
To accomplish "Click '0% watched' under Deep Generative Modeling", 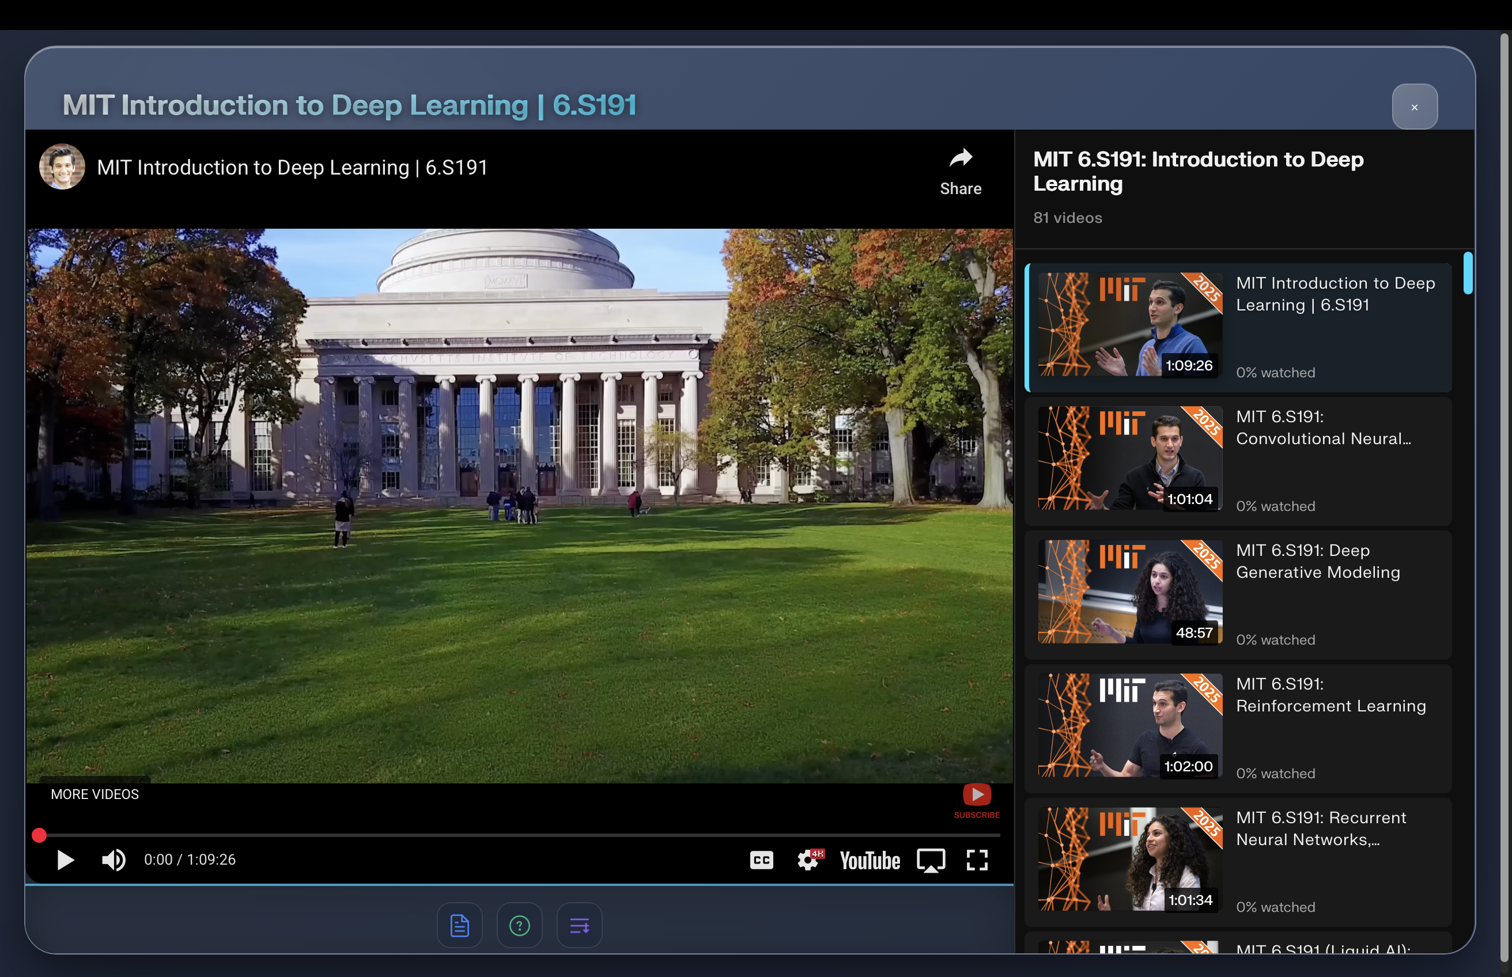I will tap(1275, 639).
